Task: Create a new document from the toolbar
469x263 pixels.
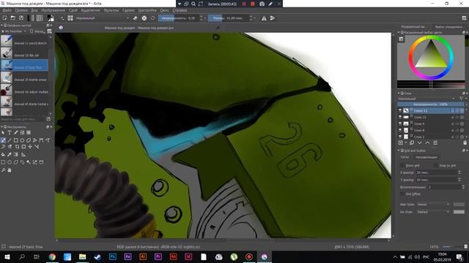Action: pyautogui.click(x=5, y=18)
